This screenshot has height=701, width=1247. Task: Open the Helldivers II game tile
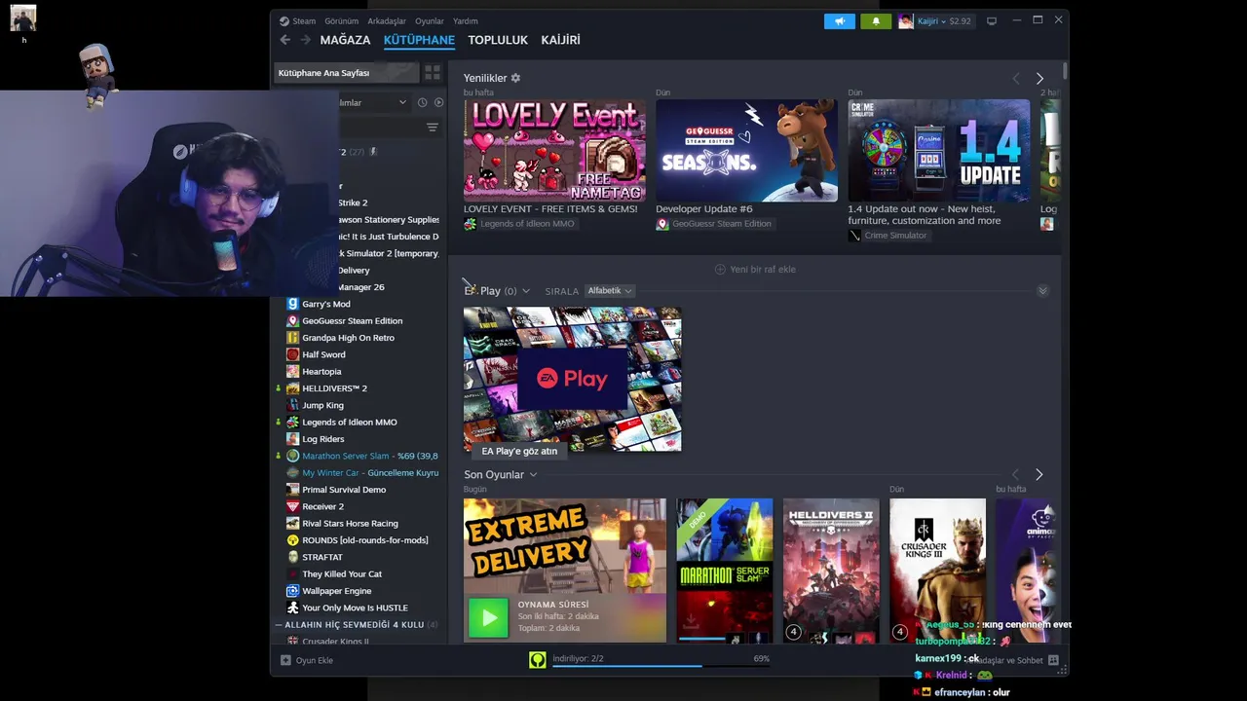pos(831,571)
